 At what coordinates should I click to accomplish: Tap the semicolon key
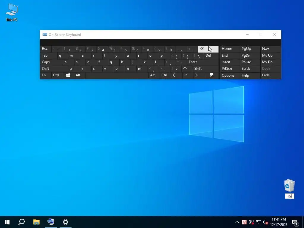tap(170, 62)
